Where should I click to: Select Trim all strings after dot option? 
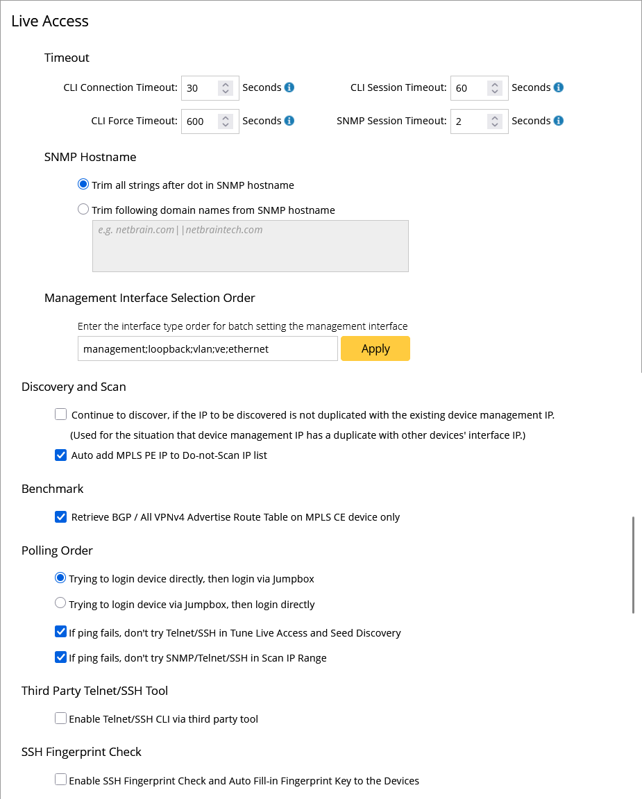pyautogui.click(x=83, y=185)
